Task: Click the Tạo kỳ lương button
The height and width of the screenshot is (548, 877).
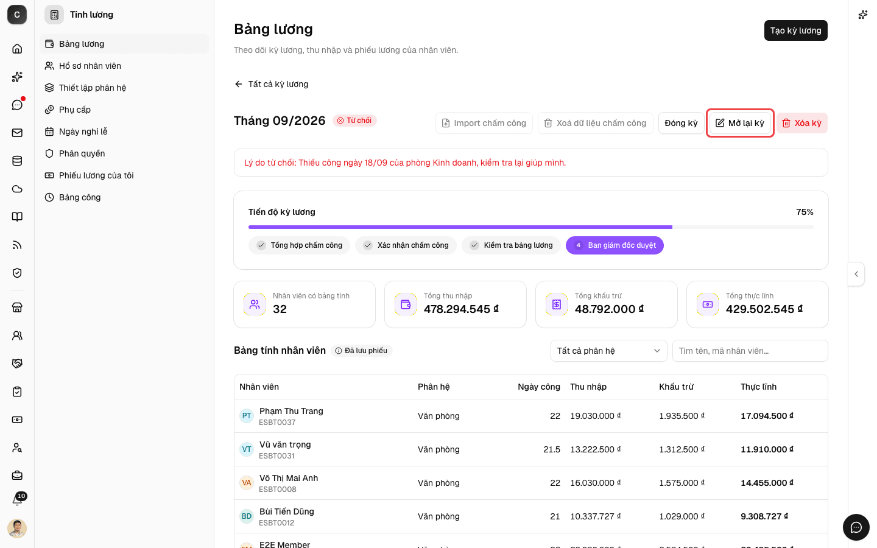Action: tap(795, 30)
